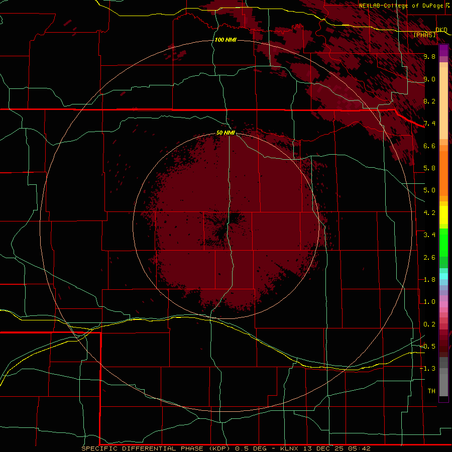Click the DKD unit label

pos(441,30)
